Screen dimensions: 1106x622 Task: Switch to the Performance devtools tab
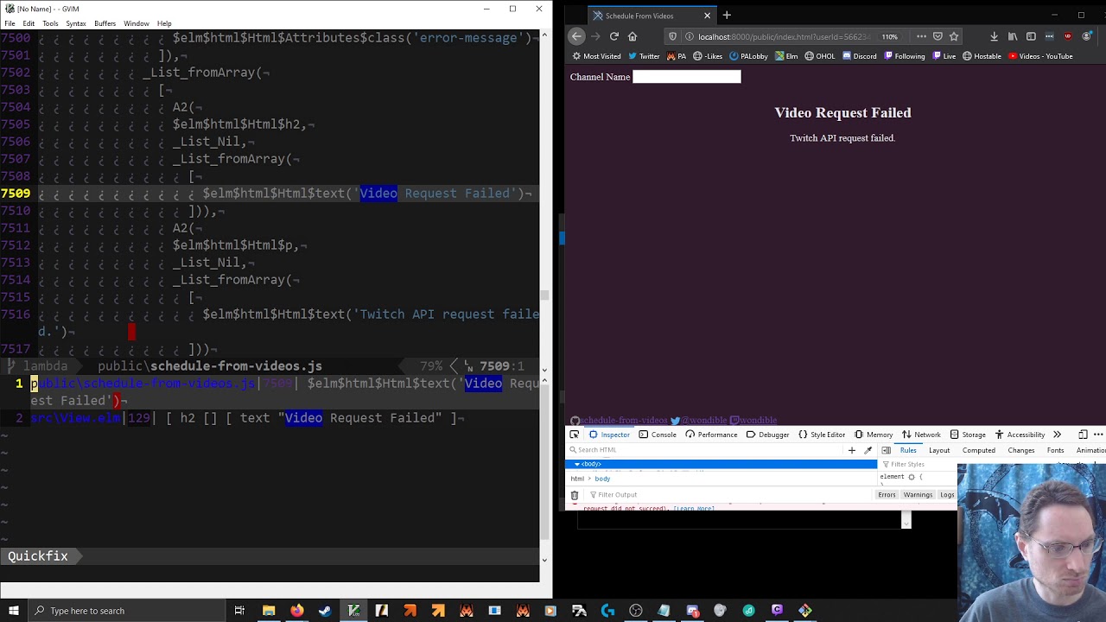coord(710,435)
